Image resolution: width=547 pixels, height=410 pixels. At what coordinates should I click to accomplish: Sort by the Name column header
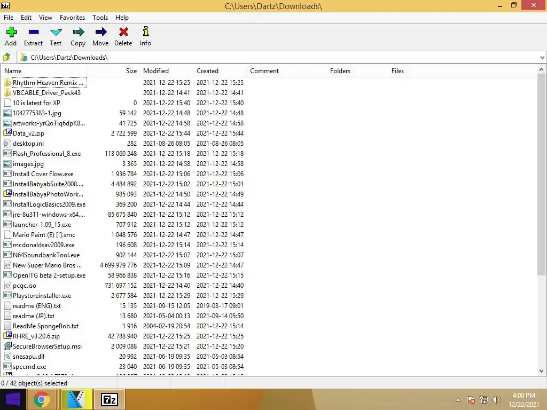tap(44, 71)
